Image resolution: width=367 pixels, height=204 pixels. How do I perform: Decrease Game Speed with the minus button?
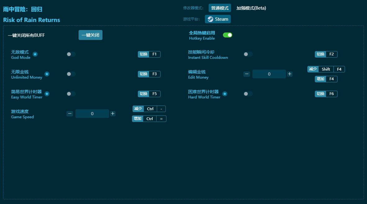click(x=70, y=114)
